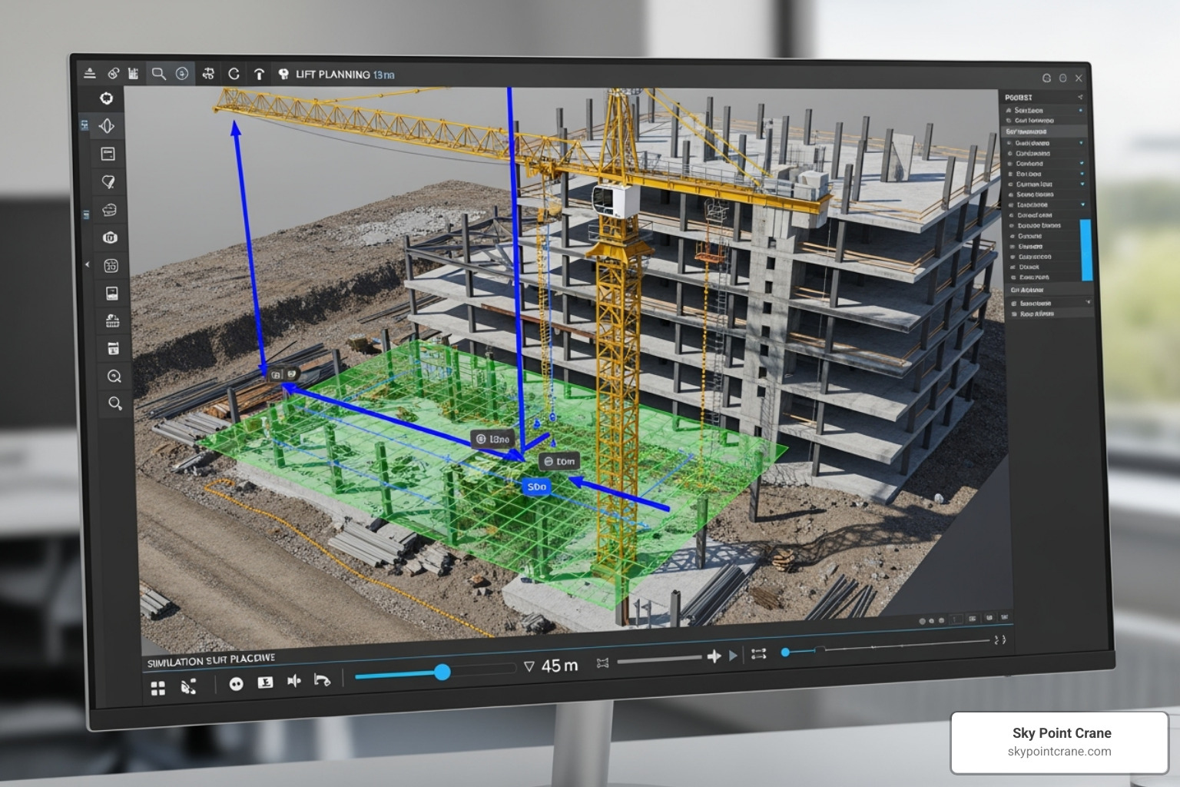Click the route nodes icon before the timeline

[759, 654]
